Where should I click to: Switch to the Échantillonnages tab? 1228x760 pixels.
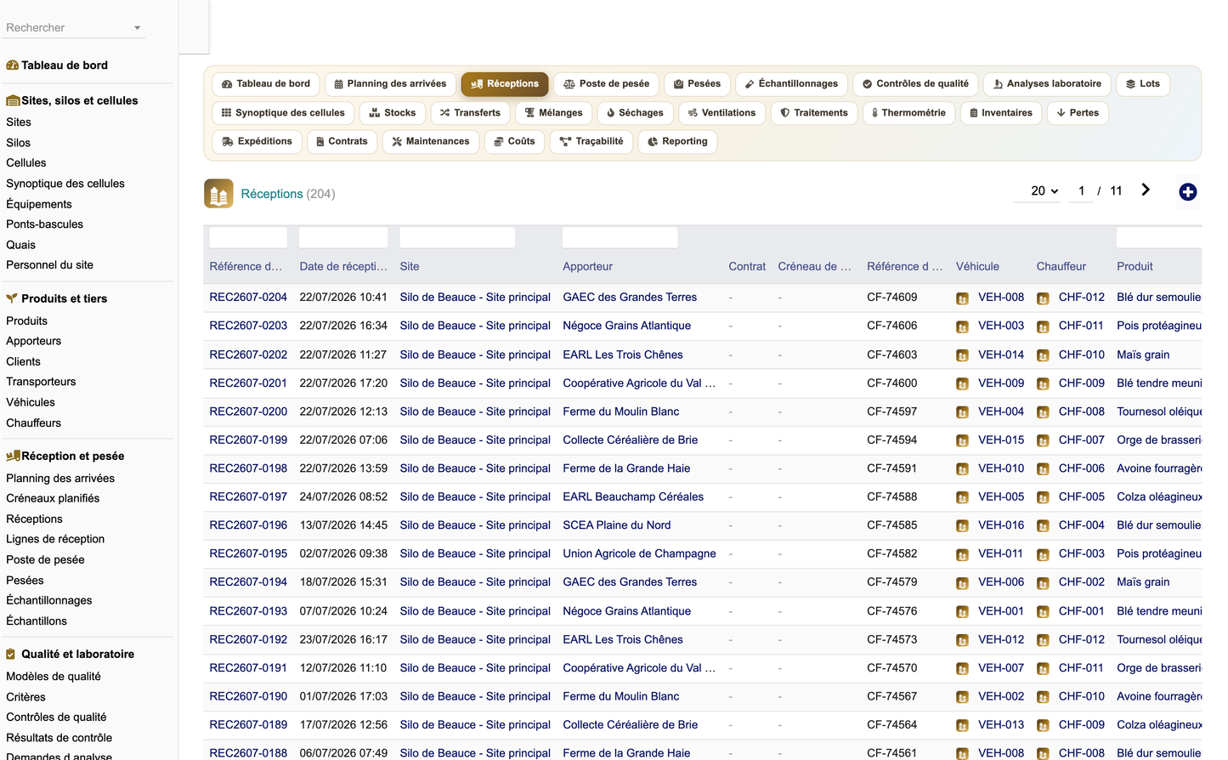click(791, 84)
